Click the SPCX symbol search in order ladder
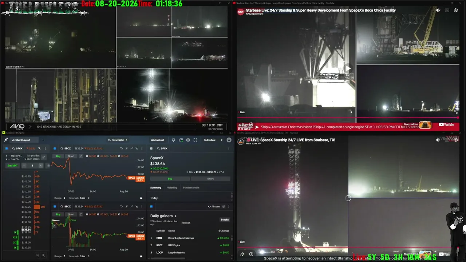The height and width of the screenshot is (262, 466). click(x=17, y=148)
